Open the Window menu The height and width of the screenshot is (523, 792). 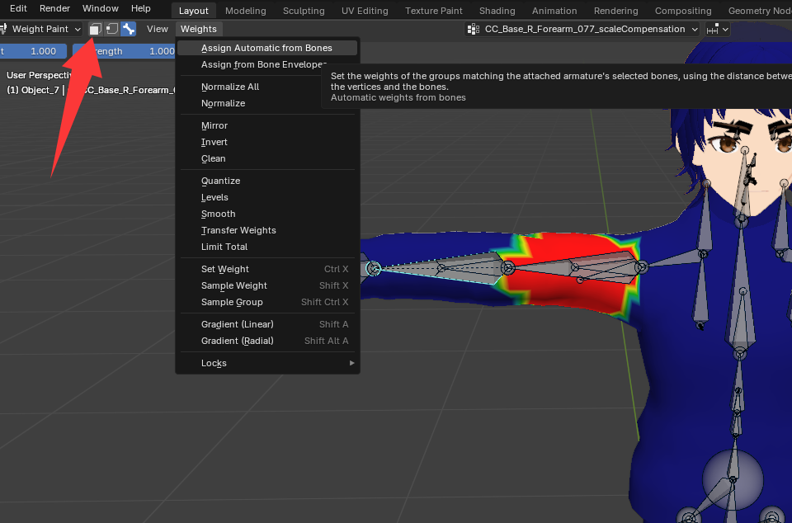coord(101,8)
